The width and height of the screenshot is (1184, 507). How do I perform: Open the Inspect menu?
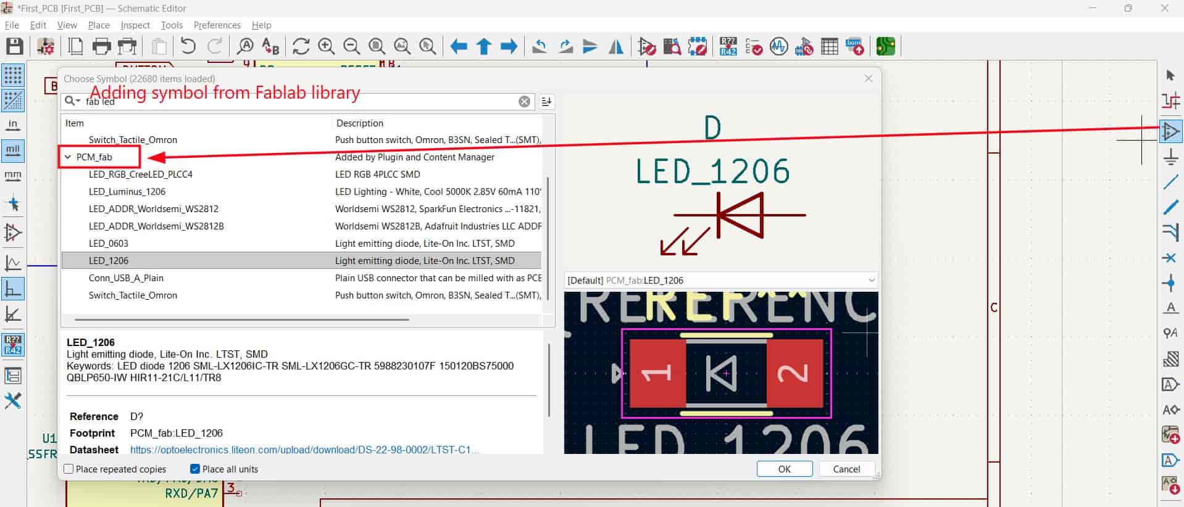pos(135,25)
